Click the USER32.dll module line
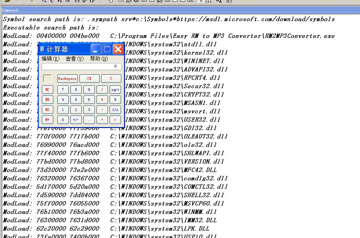 pyautogui.click(x=173, y=120)
